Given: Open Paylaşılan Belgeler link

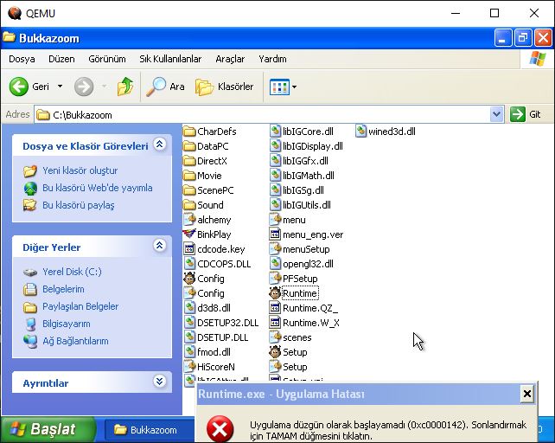Looking at the screenshot, I should [x=80, y=306].
